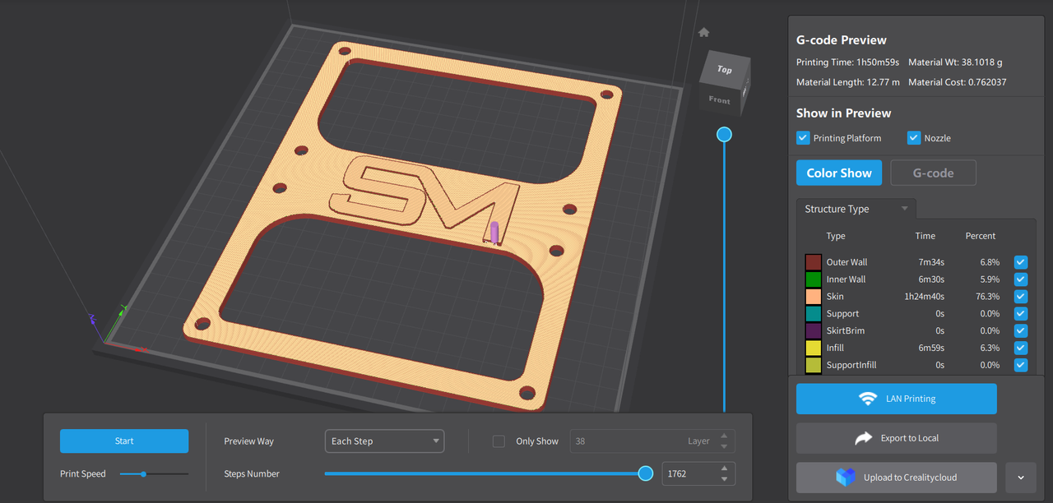This screenshot has width=1053, height=503.
Task: Click Upload to Crealitycloud button
Action: coord(897,478)
